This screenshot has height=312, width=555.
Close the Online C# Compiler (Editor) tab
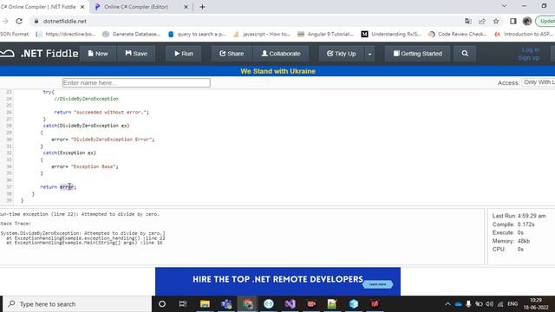point(186,7)
